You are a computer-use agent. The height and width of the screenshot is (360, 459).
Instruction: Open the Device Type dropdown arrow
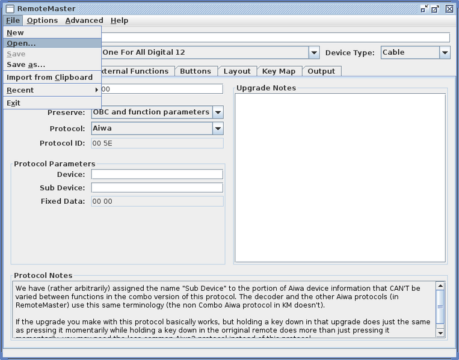[445, 53]
